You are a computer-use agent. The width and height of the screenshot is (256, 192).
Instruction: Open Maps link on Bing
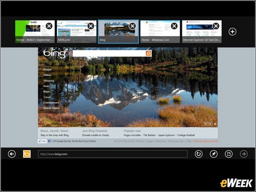[46, 92]
